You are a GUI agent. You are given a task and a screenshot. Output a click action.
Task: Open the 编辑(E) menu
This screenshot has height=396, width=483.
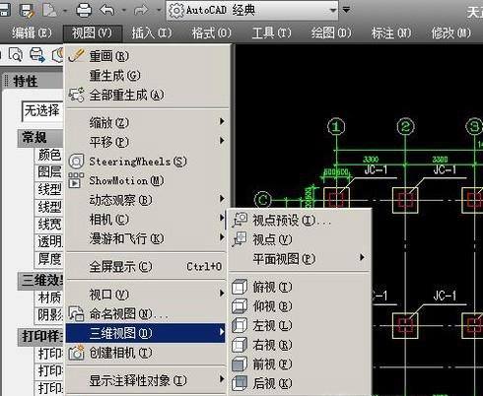32,33
